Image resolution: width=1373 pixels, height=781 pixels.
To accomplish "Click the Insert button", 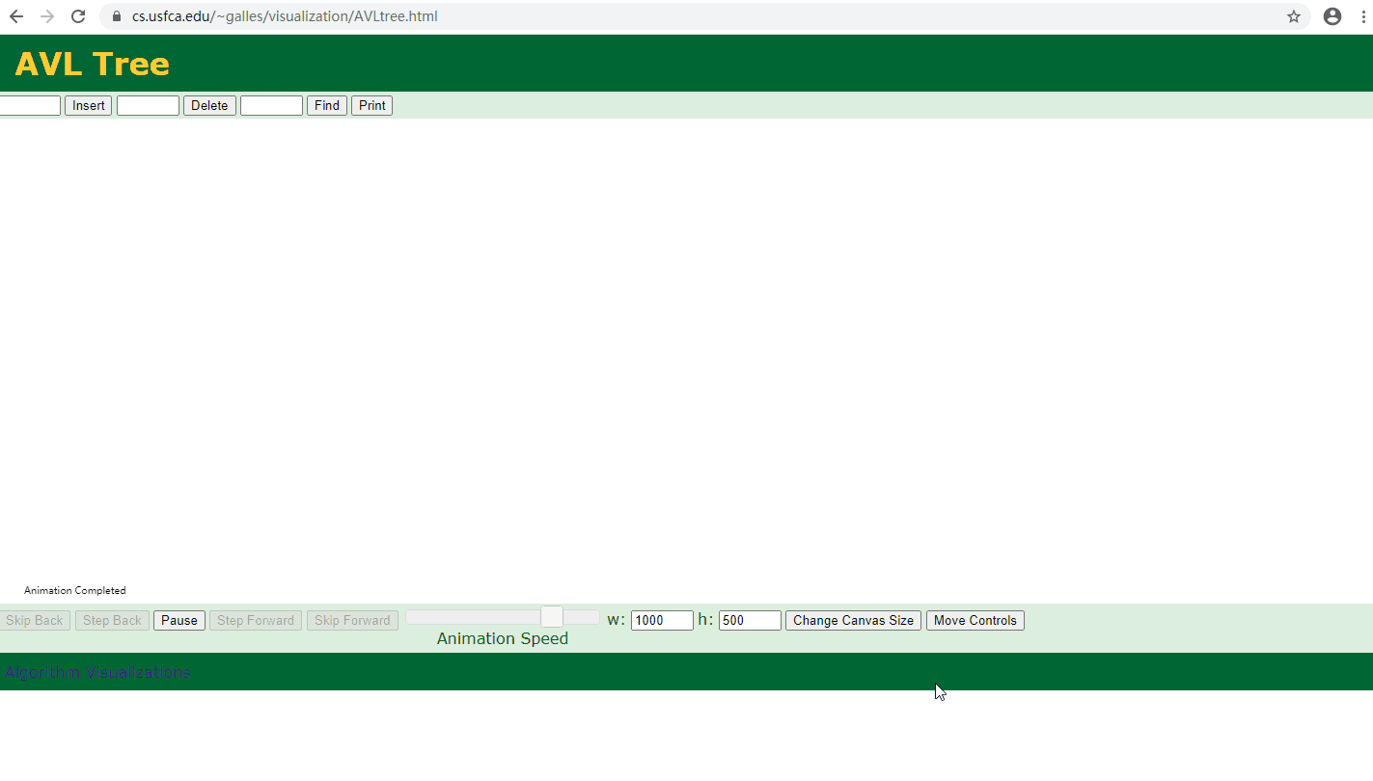I will tap(89, 105).
